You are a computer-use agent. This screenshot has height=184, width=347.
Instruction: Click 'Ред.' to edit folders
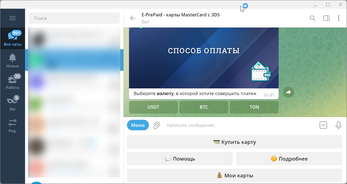click(13, 125)
